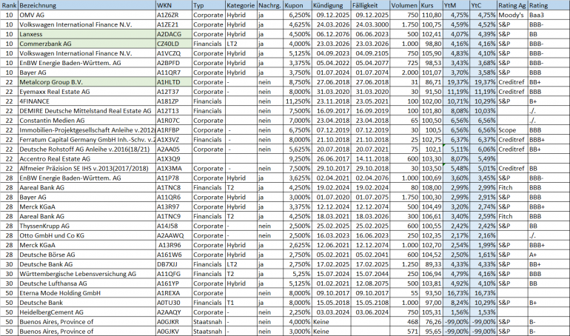The height and width of the screenshot is (336, 570).
Task: Select DEMIRE Deutsche Mittelstand Real Estate AG
Action: click(x=87, y=111)
